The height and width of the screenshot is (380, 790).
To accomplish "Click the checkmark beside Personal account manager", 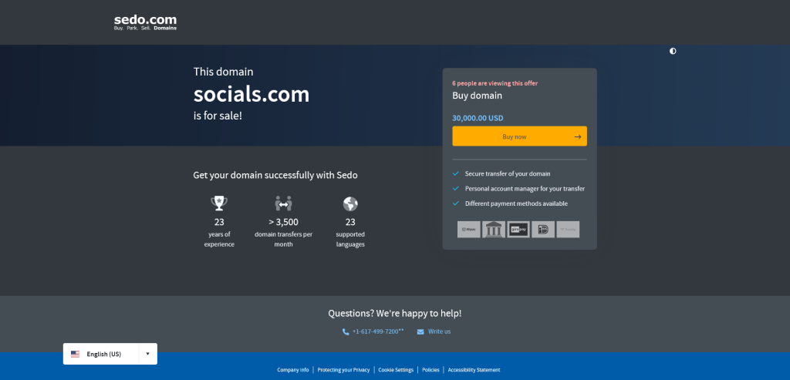I will click(x=456, y=189).
